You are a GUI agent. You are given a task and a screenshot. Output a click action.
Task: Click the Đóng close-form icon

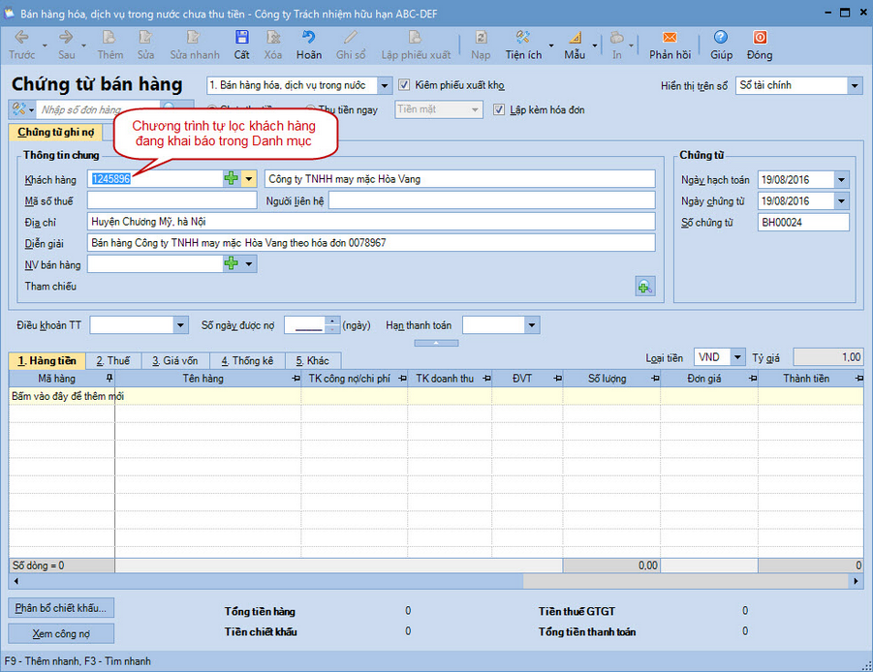[760, 37]
